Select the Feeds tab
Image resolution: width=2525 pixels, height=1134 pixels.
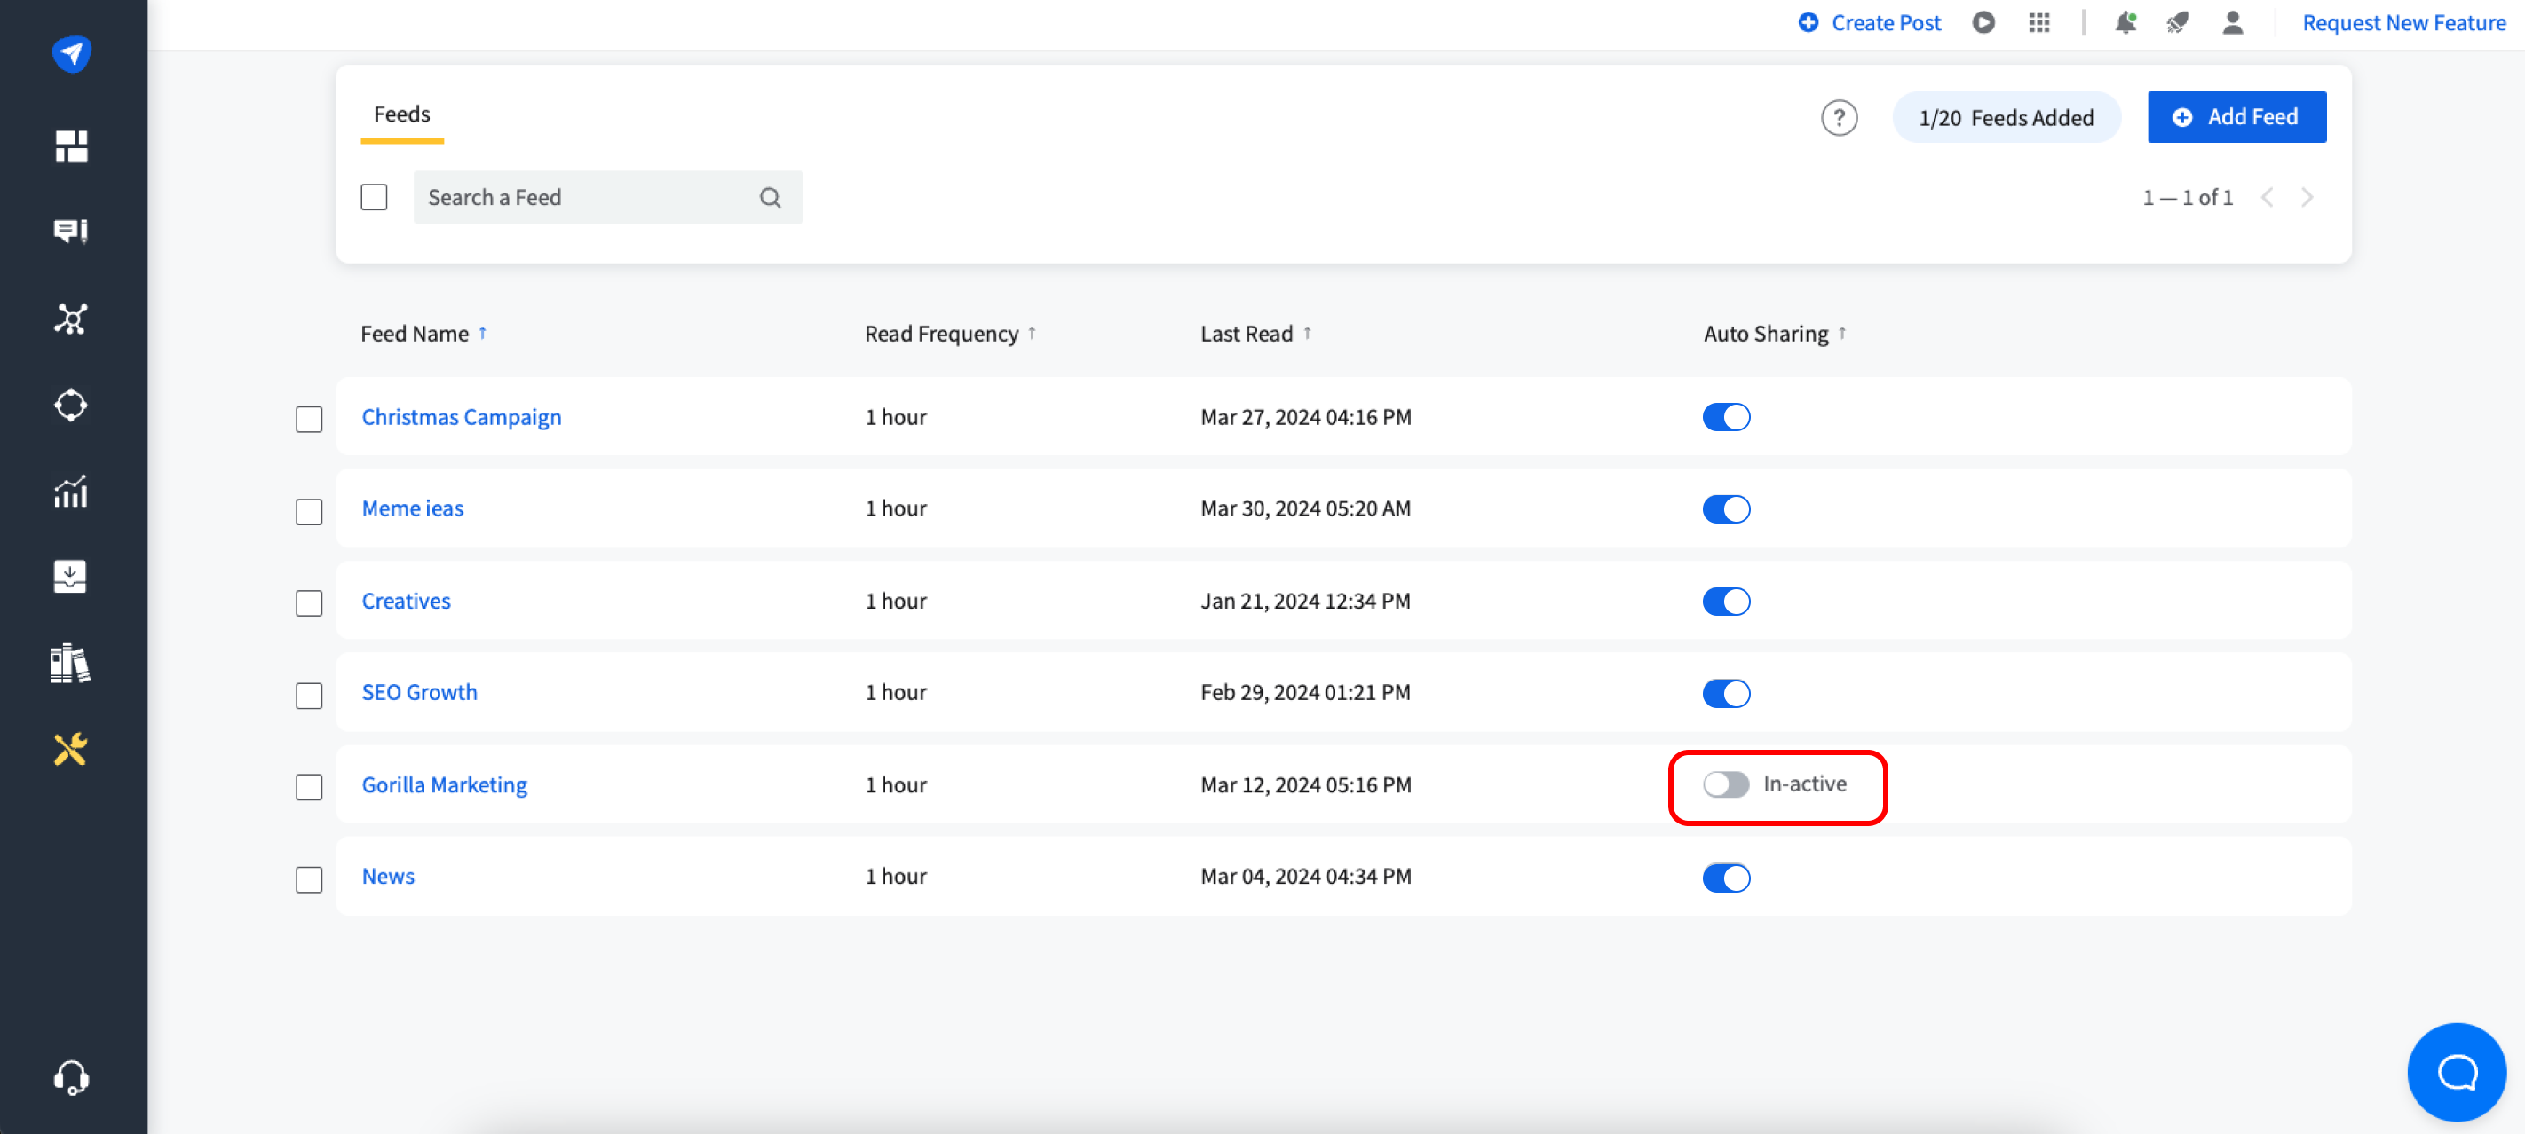[402, 114]
